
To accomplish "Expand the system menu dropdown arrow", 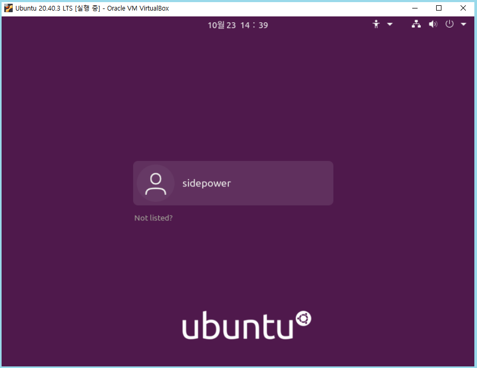I will 463,24.
